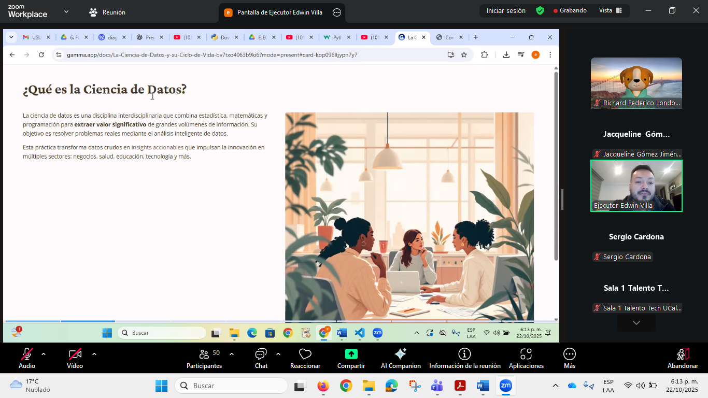
Task: Select Ejecutor Edwin Villa video thumbnail
Action: coord(636,186)
